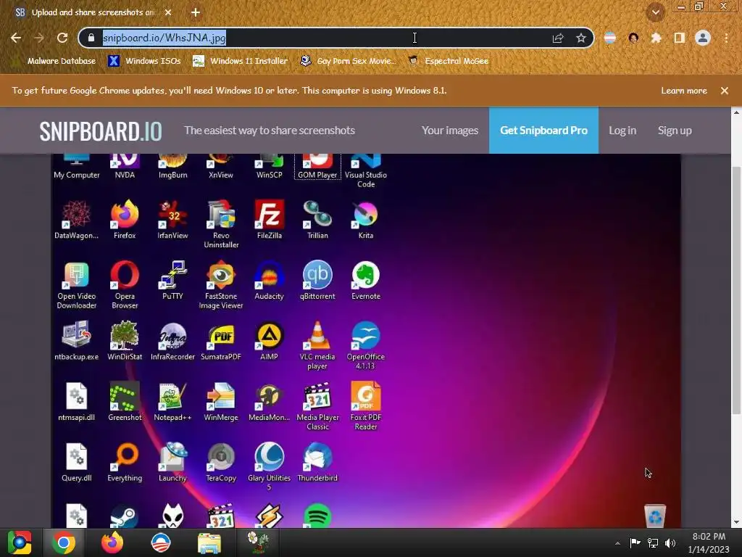Viewport: 742px width, 557px height.
Task: Click the Log in link
Action: (x=622, y=131)
